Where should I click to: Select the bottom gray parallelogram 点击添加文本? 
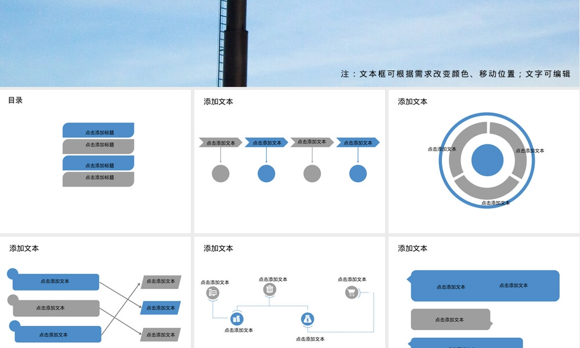click(x=161, y=335)
